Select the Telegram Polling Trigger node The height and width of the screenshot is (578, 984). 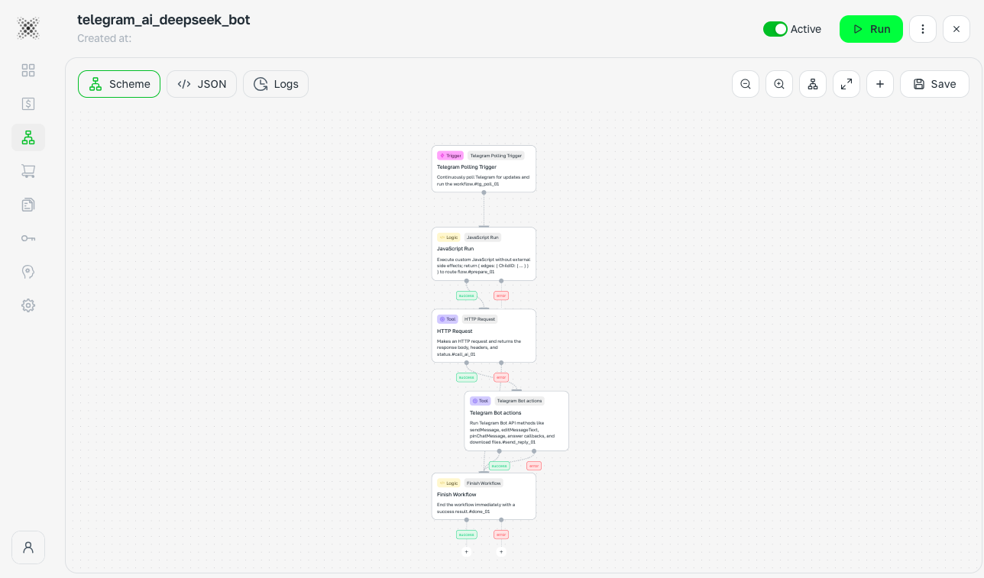(x=484, y=169)
